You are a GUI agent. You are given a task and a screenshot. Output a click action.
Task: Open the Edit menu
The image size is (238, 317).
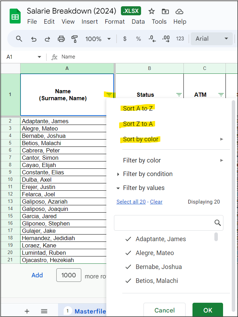tap(49, 22)
